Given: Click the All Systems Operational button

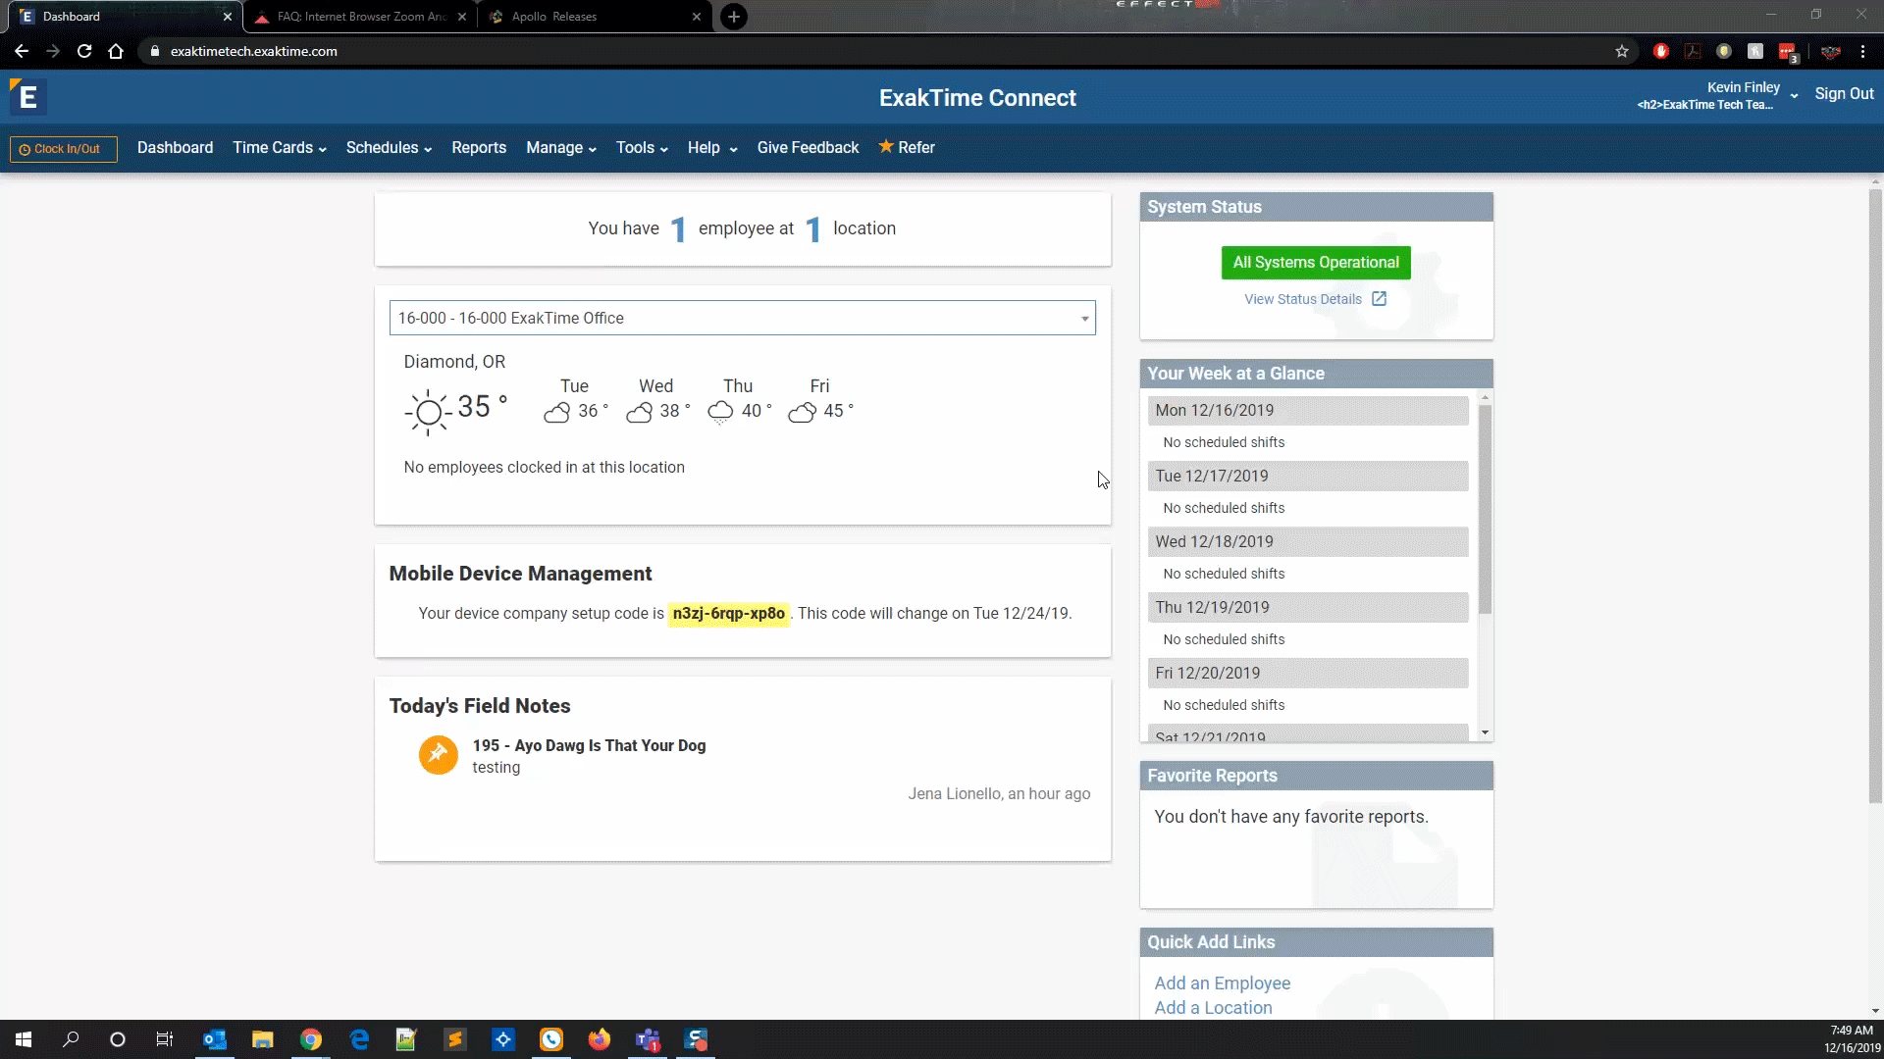Looking at the screenshot, I should (1316, 262).
